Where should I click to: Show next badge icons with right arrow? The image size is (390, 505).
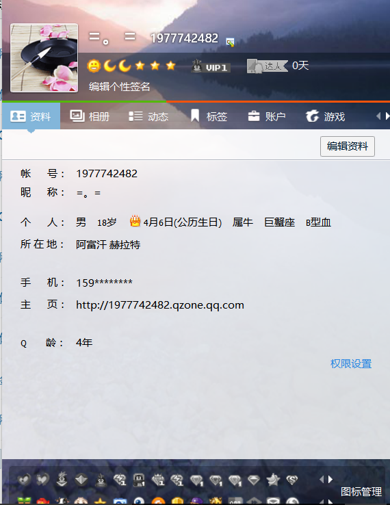point(330,480)
